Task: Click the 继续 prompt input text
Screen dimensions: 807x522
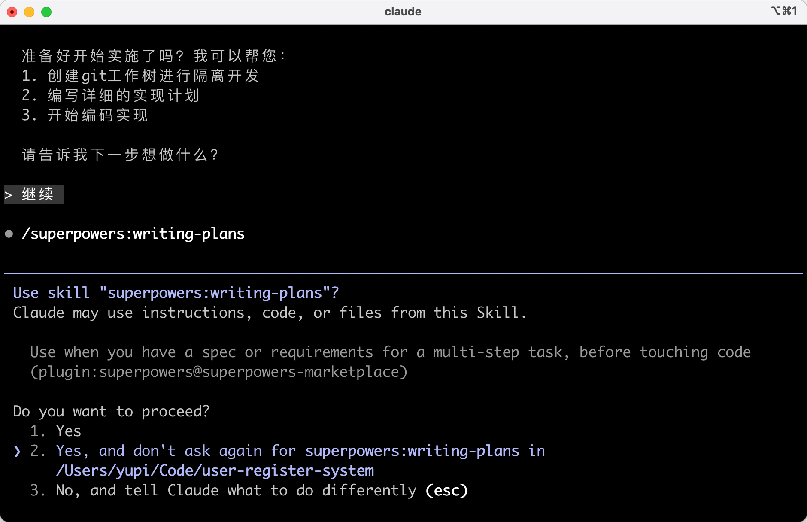Action: 38,194
